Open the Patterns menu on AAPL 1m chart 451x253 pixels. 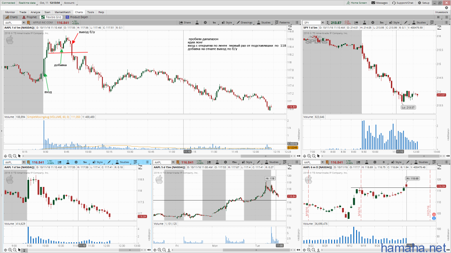(282, 22)
